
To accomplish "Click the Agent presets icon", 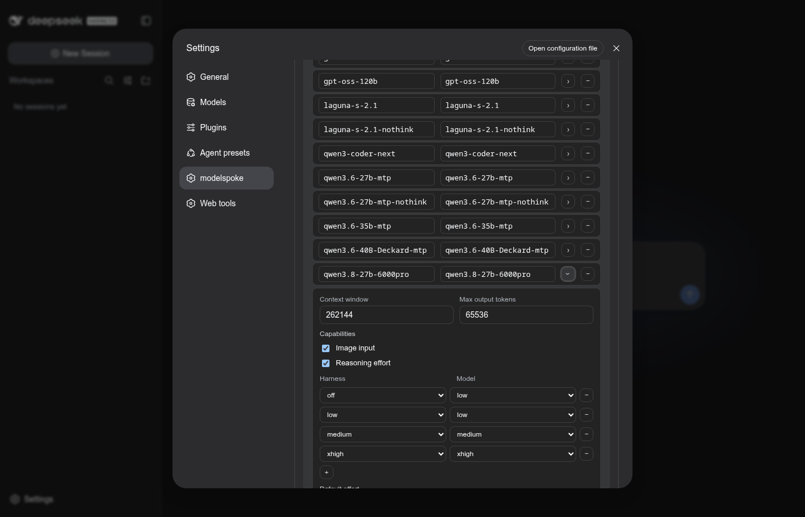I will click(191, 153).
